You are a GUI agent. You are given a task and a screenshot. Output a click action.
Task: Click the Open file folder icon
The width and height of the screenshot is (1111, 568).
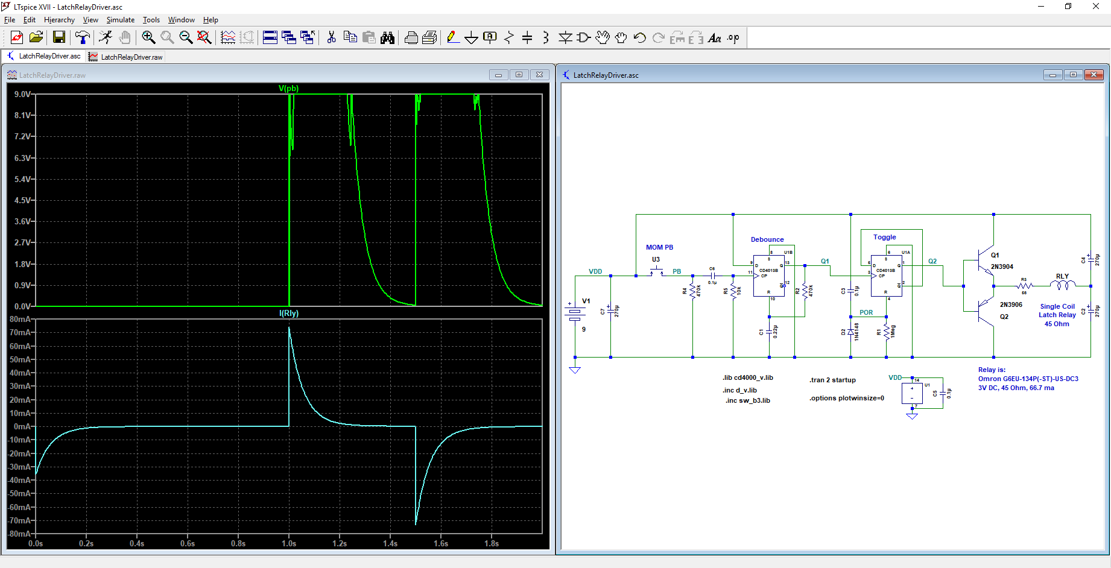36,38
